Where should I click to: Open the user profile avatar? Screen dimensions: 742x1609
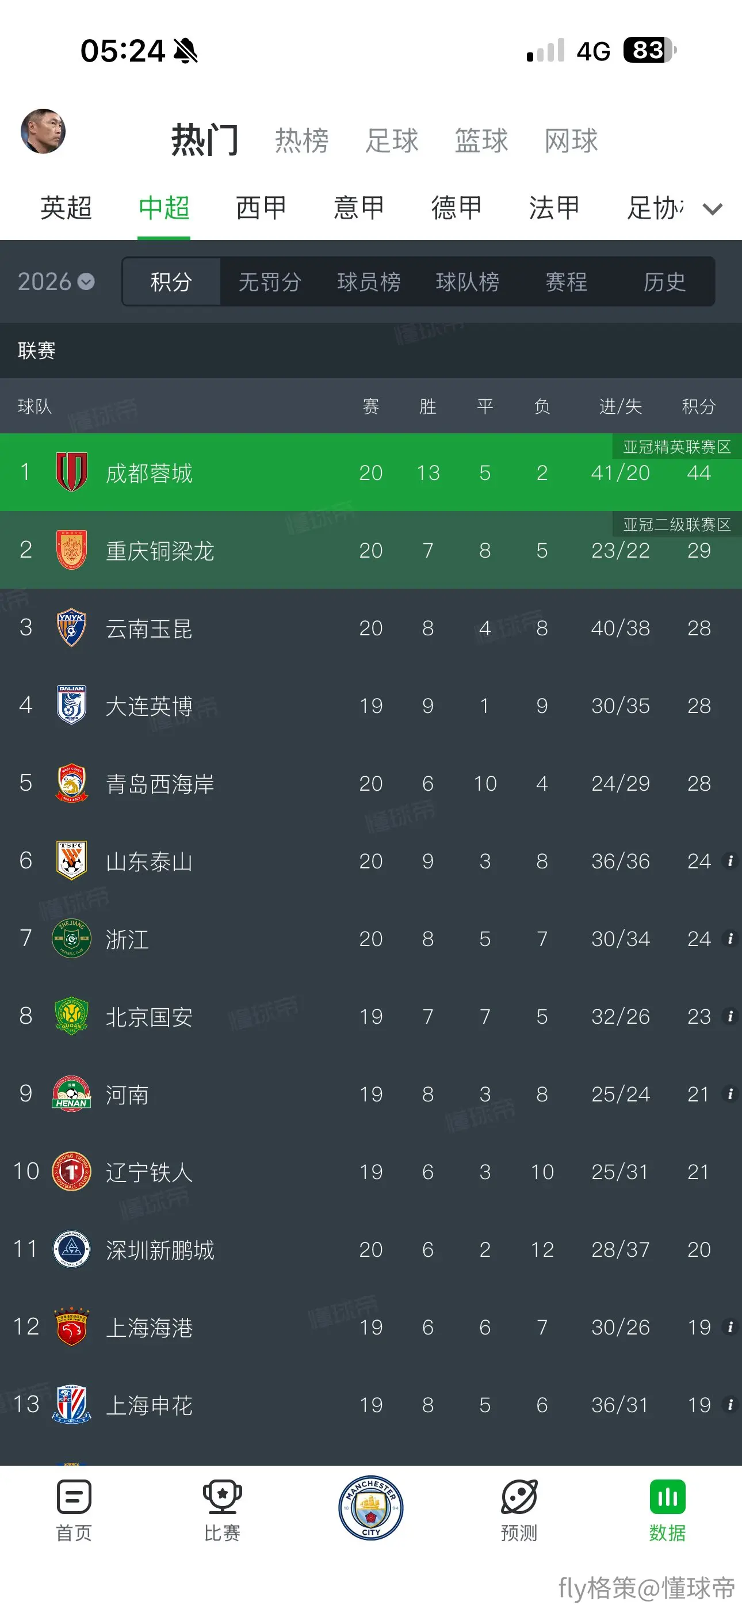click(x=43, y=131)
